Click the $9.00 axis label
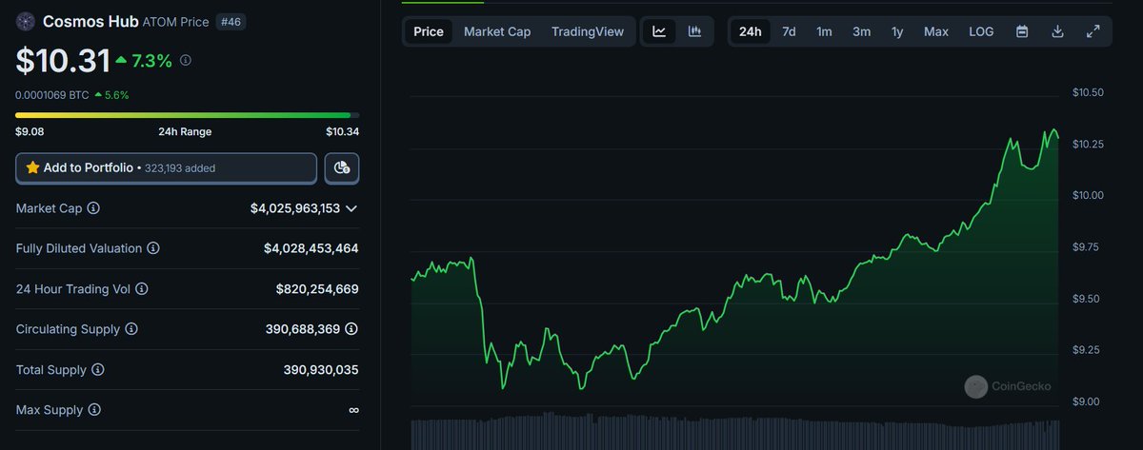The image size is (1143, 450). click(1086, 401)
